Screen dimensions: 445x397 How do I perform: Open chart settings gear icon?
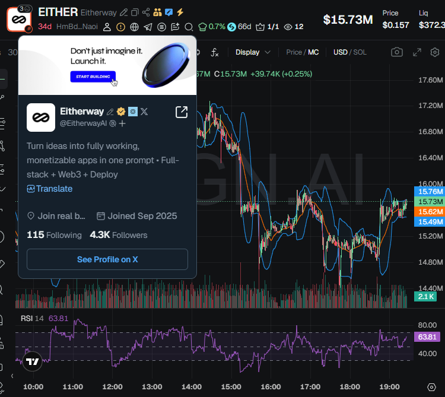click(x=435, y=52)
